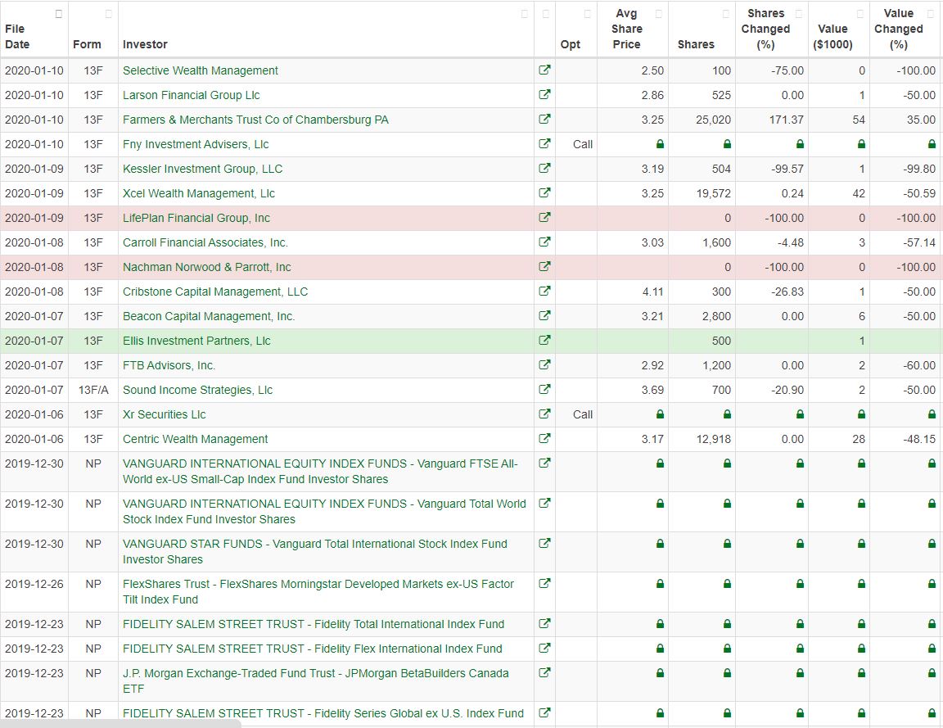This screenshot has height=728, width=943.
Task: Open external link icon for Ellis Investment Partners
Action: 544,340
